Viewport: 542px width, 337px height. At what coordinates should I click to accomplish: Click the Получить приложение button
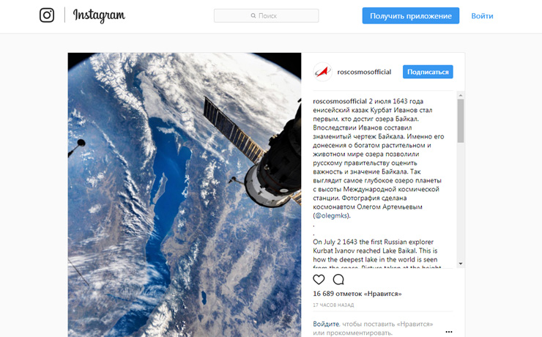[x=411, y=16]
